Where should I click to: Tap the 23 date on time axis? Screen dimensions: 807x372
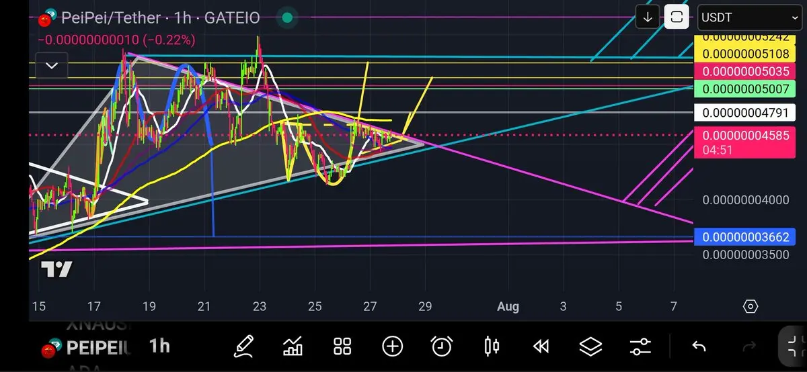260,307
